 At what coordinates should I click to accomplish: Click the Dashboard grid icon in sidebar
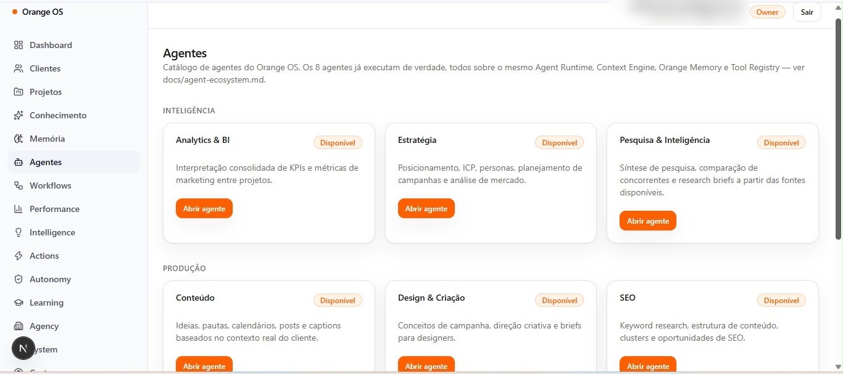tap(19, 45)
